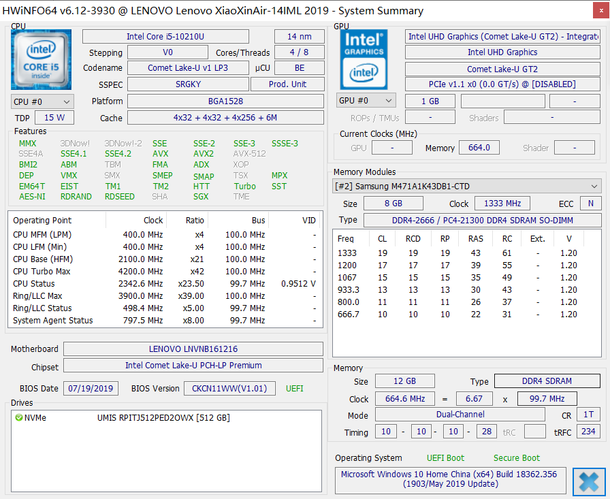The image size is (610, 499).
Task: Click the Secure Boot label
Action: pyautogui.click(x=517, y=458)
